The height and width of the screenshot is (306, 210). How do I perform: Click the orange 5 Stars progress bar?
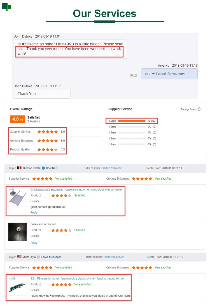click(x=132, y=121)
